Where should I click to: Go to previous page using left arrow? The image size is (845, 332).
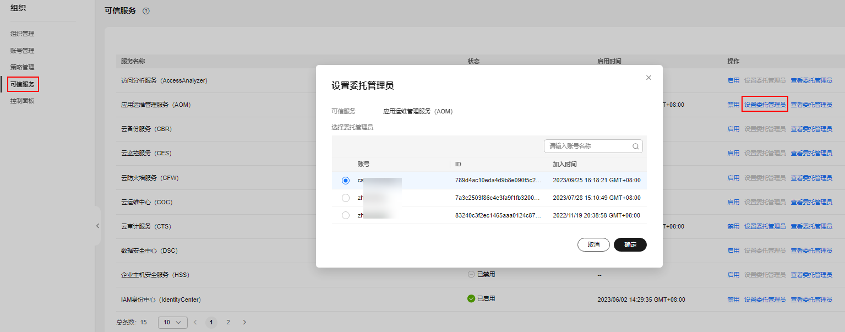point(195,322)
